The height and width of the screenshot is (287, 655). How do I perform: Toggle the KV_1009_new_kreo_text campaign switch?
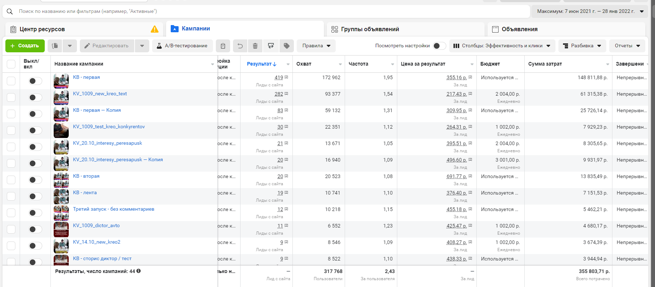point(35,97)
